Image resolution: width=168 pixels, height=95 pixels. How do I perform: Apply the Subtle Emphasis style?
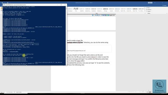pos(88,10)
